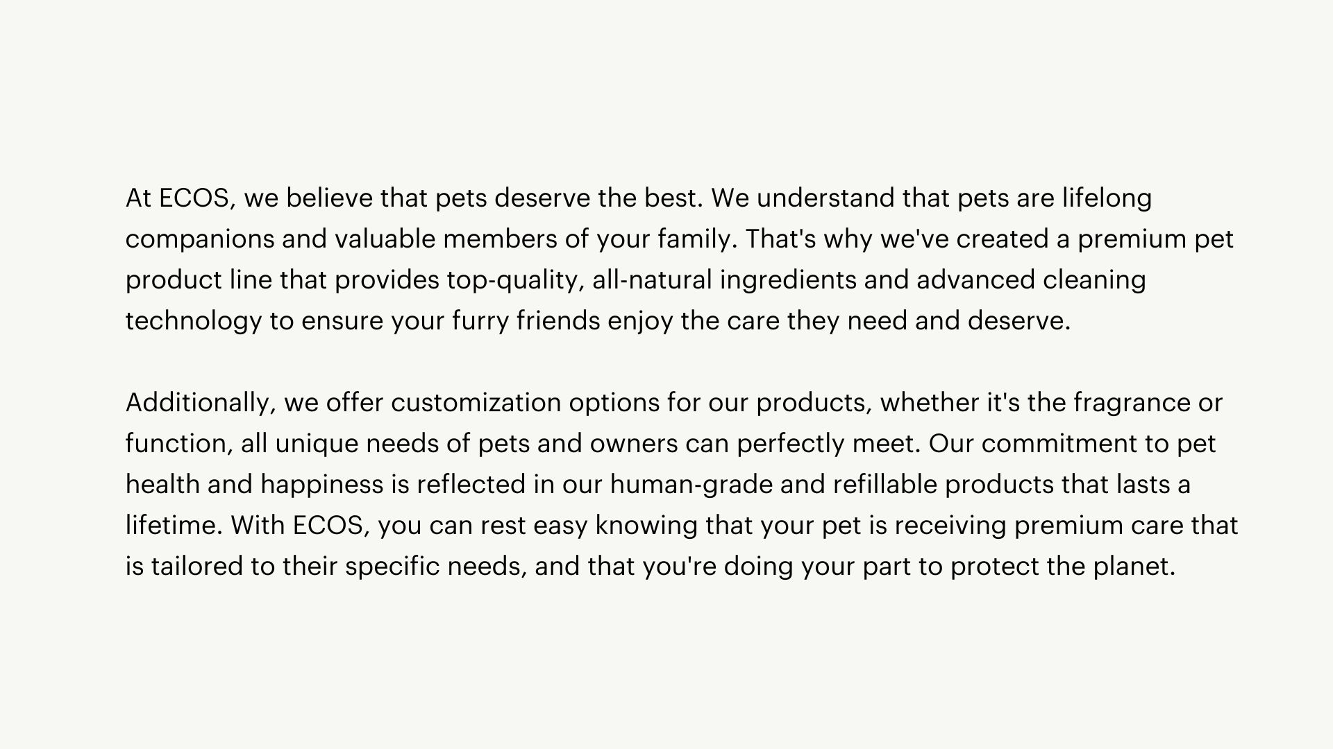Image resolution: width=1333 pixels, height=749 pixels.
Task: Click the word "Additionally" starting the second paragraph
Action: 196,403
